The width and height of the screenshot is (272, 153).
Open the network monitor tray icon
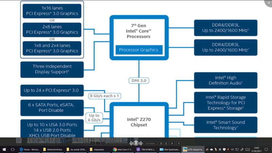pyautogui.click(x=237, y=150)
